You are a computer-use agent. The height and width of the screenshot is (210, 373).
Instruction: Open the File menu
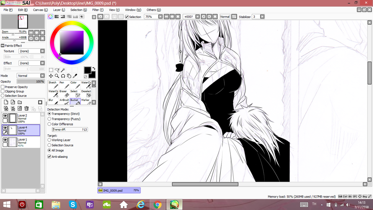point(8,10)
